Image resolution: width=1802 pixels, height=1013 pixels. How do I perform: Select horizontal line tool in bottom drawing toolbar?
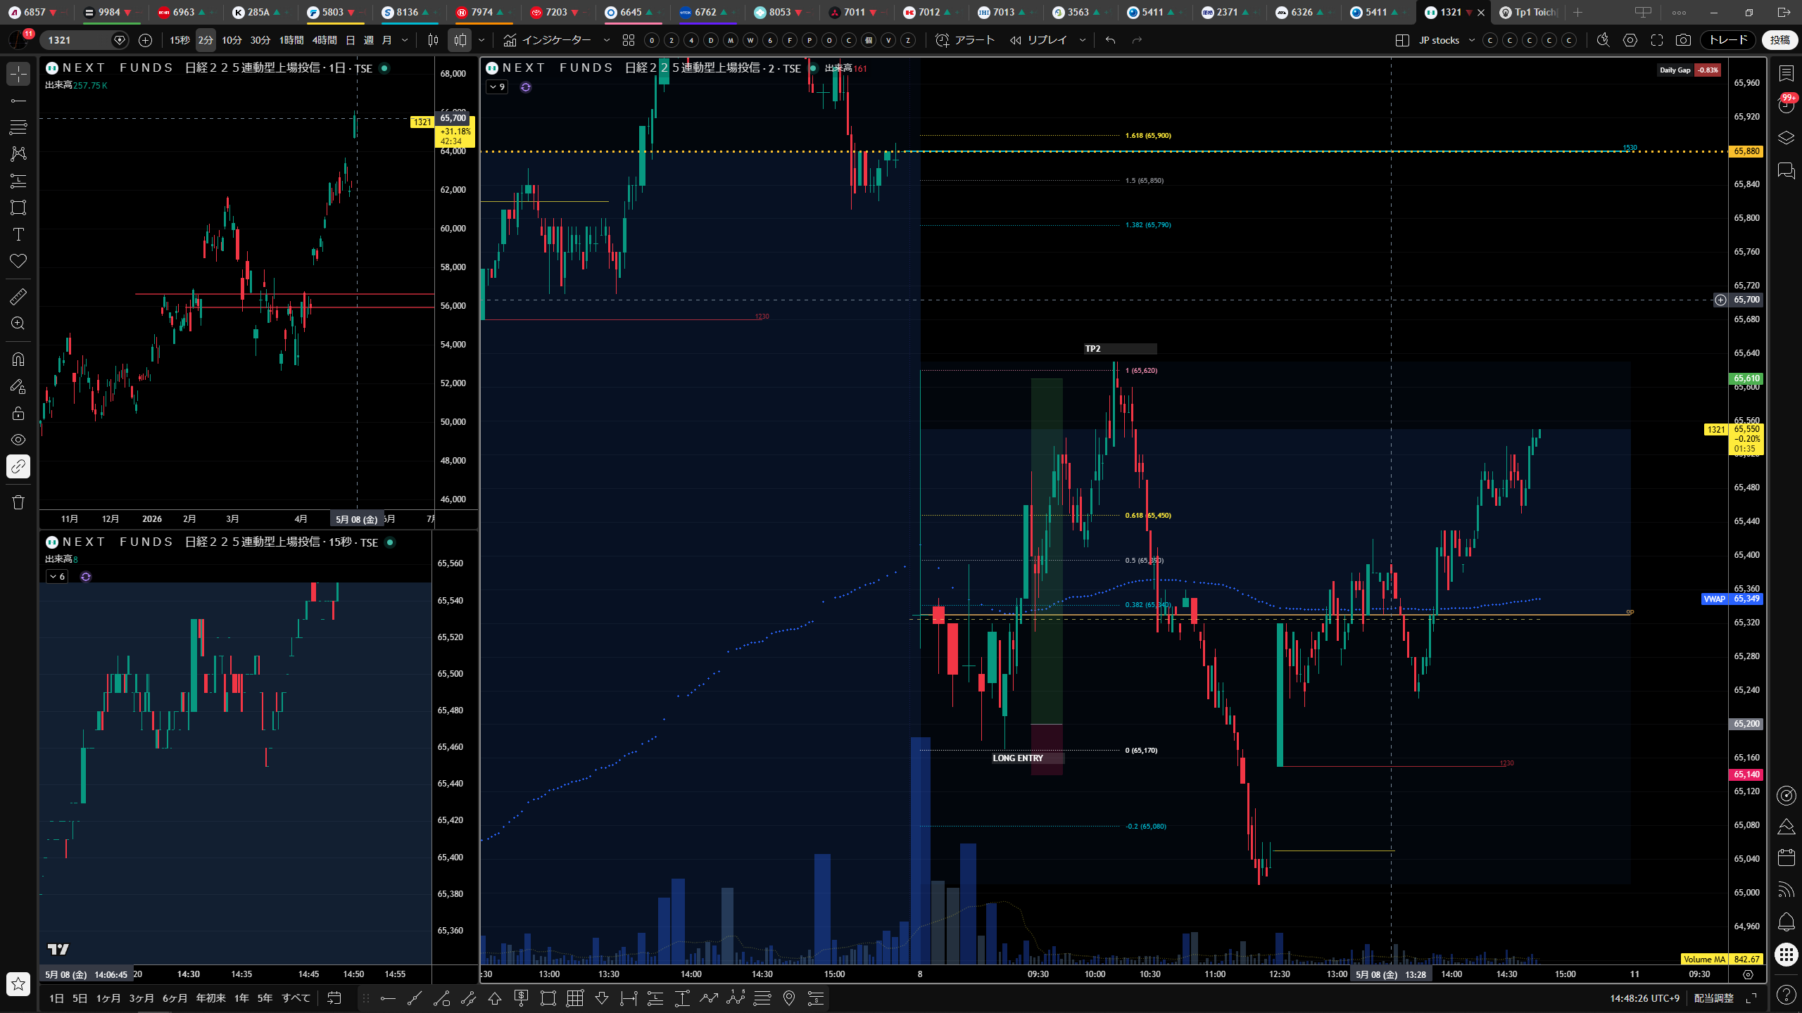(388, 998)
